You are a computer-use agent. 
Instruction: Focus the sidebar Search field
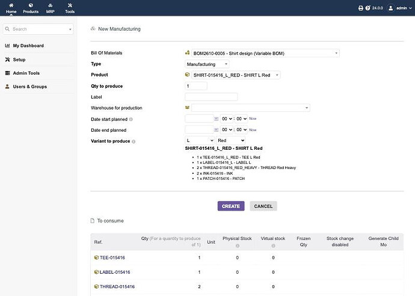click(38, 29)
